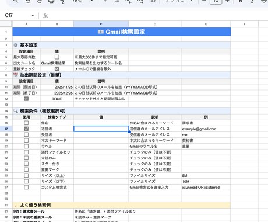Select the 送信者のメールアドレス description cell
The height and width of the screenshot is (222, 268).
[x=155, y=129]
